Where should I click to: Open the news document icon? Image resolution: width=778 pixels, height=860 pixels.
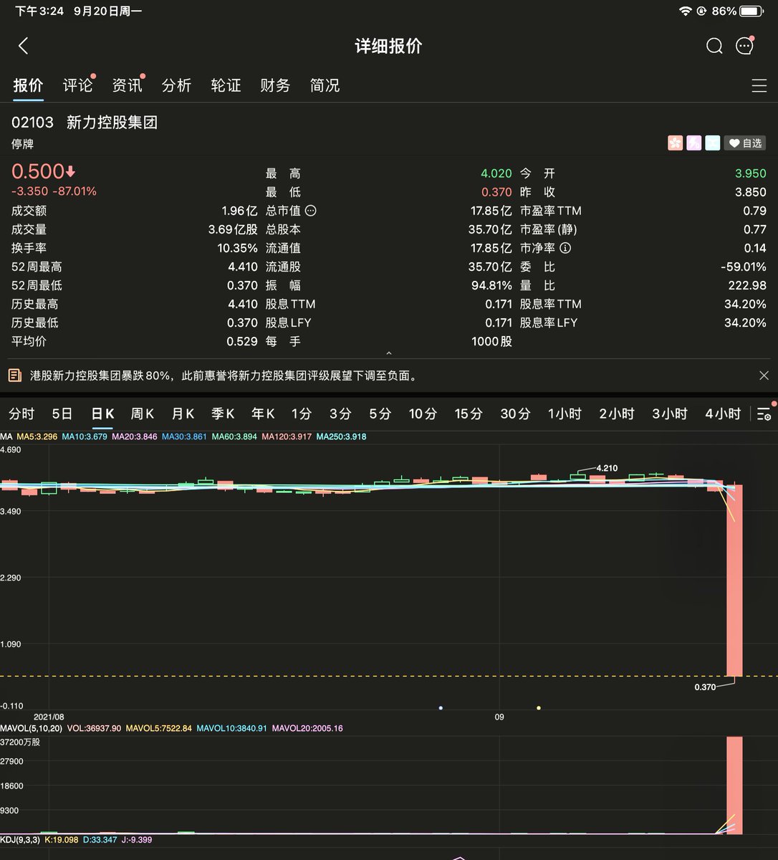tap(14, 376)
